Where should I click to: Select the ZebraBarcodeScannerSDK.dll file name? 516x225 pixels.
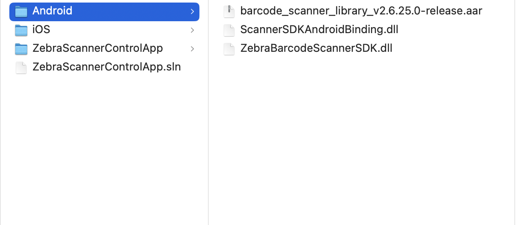click(316, 48)
